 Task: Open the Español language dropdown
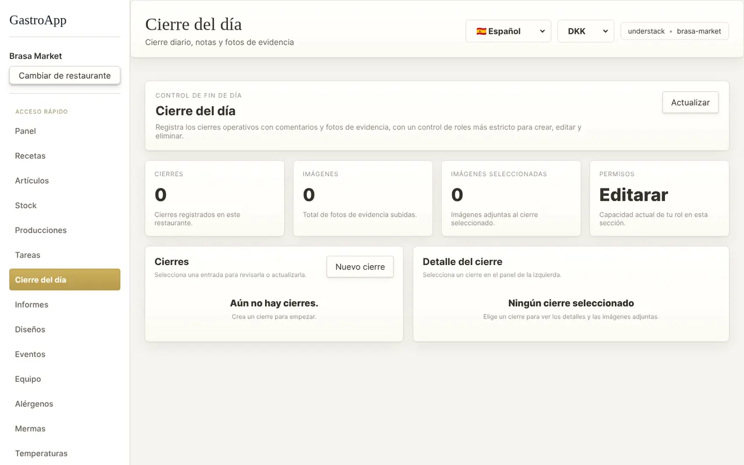(508, 31)
